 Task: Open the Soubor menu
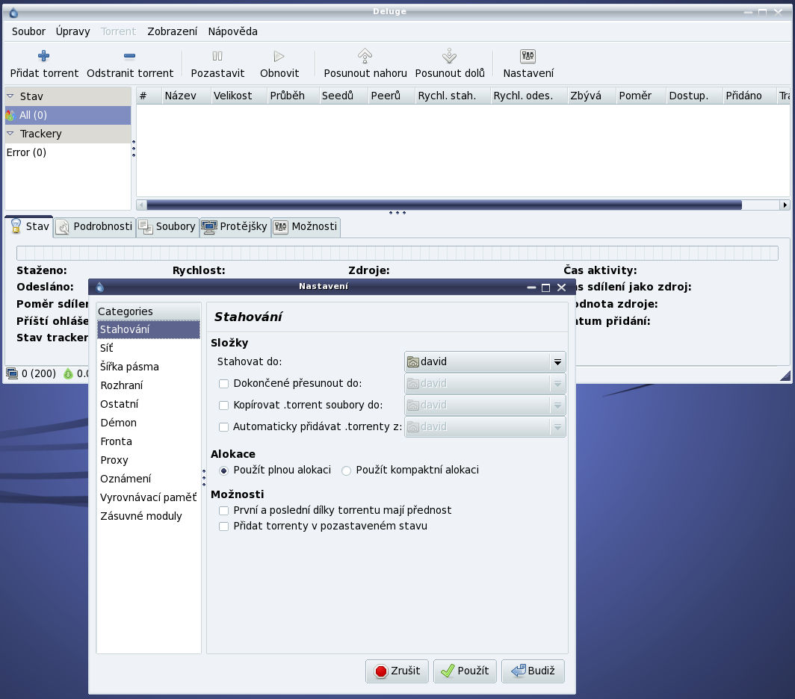(x=28, y=31)
